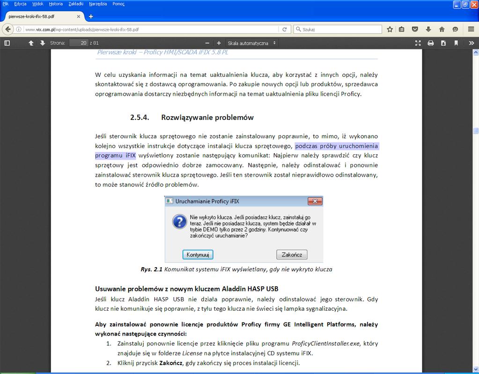This screenshot has height=374, width=479.
Task: Click the vertical scrollbar thumb
Action: pyautogui.click(x=476, y=131)
